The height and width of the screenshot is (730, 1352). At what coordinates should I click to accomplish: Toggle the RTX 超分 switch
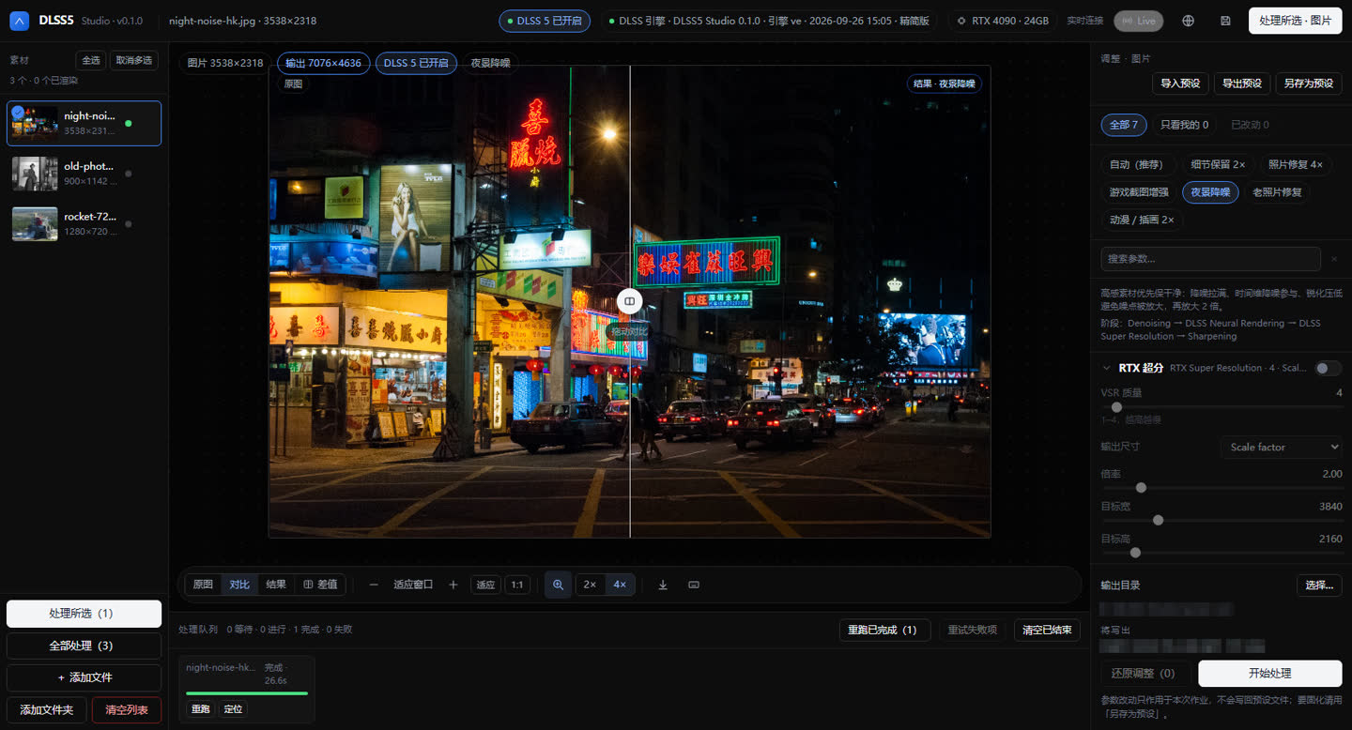click(1328, 368)
